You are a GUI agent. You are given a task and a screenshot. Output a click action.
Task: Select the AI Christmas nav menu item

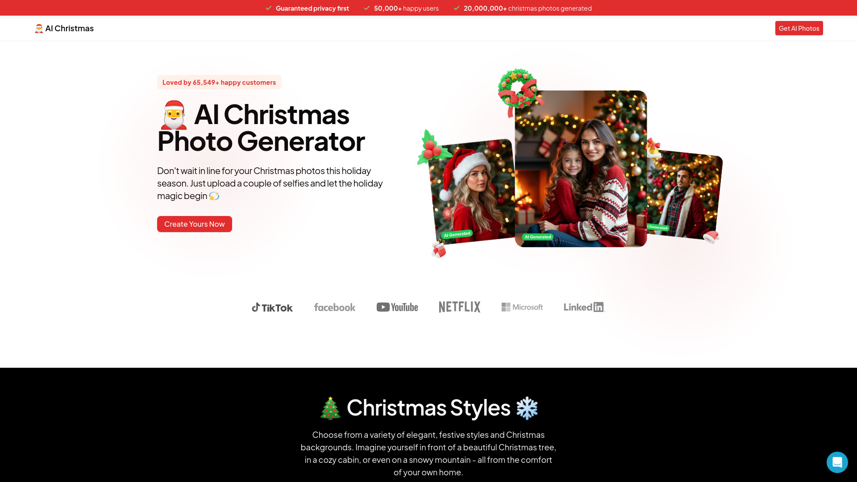(x=63, y=28)
